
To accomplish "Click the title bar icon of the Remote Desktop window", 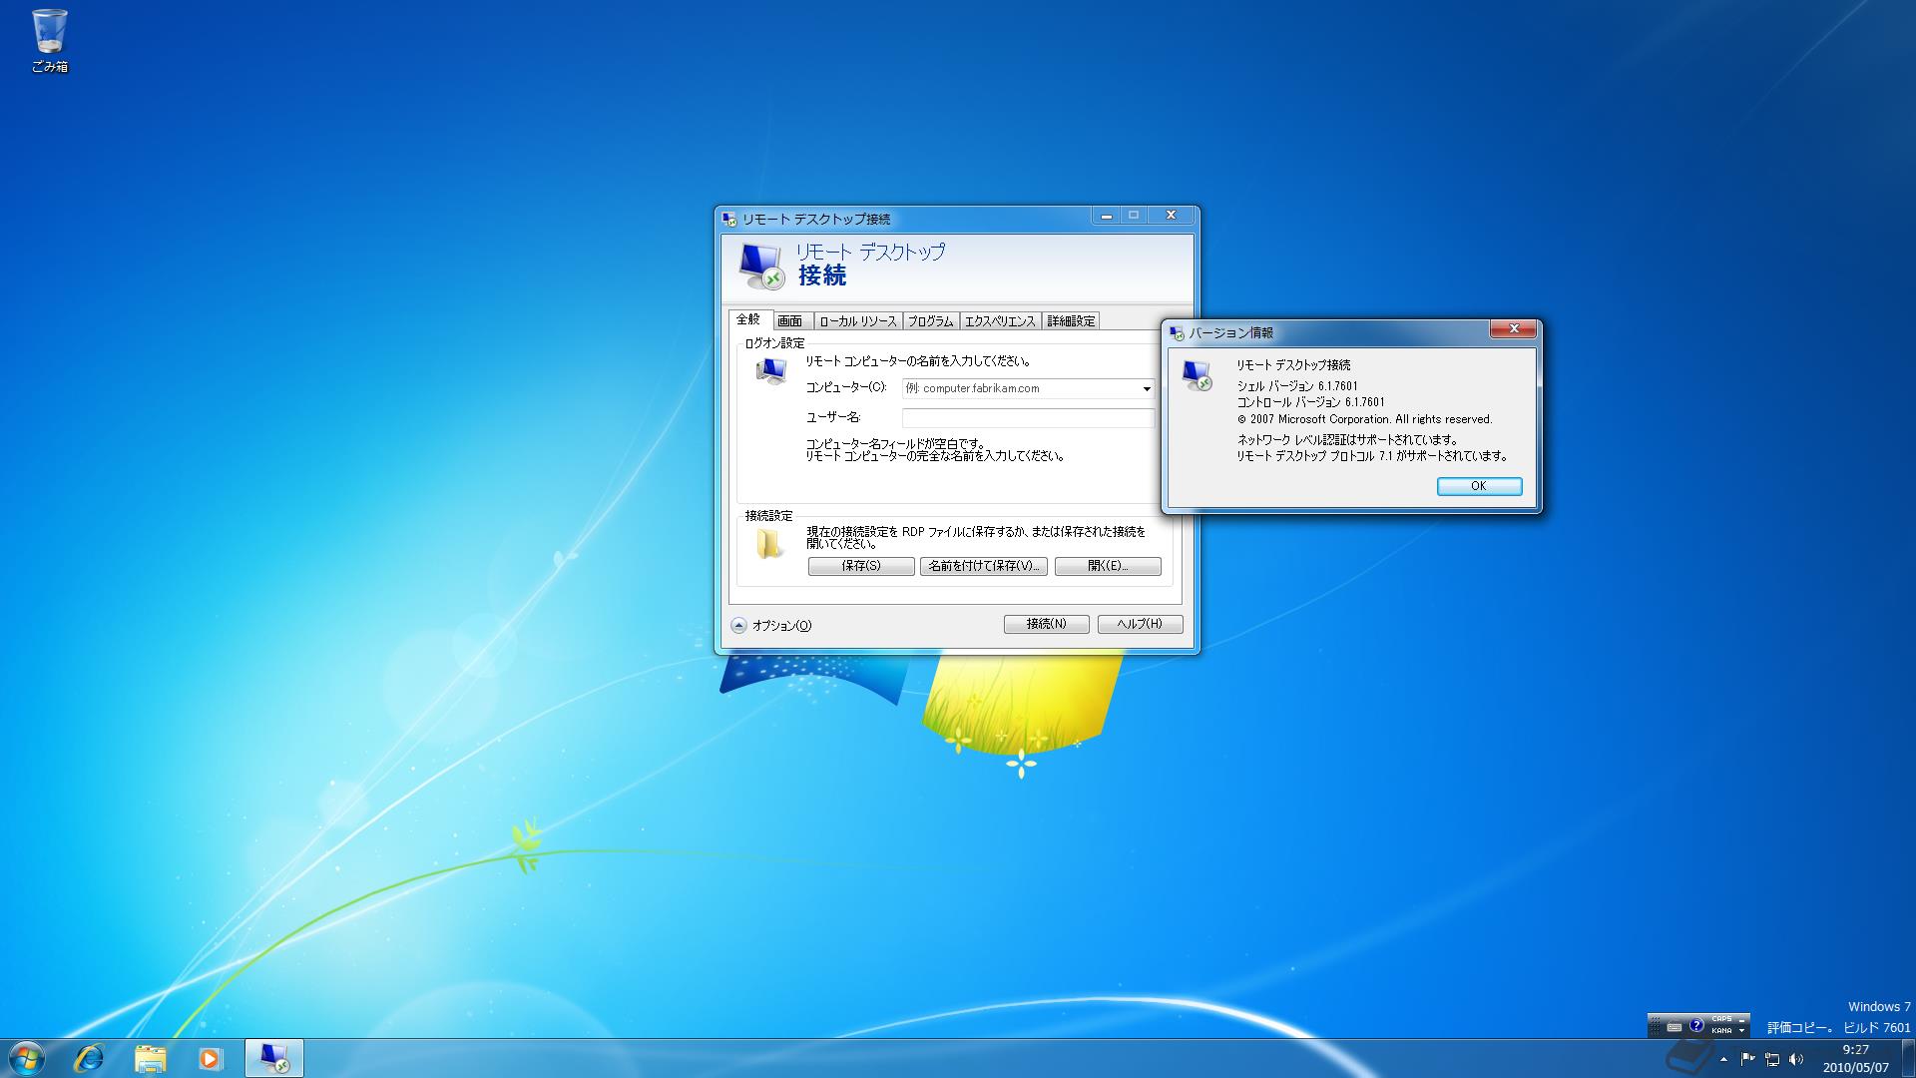I will 729,219.
